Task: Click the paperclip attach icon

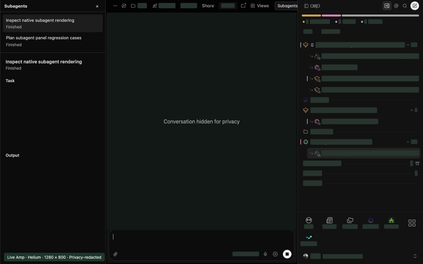Action: [115, 254]
